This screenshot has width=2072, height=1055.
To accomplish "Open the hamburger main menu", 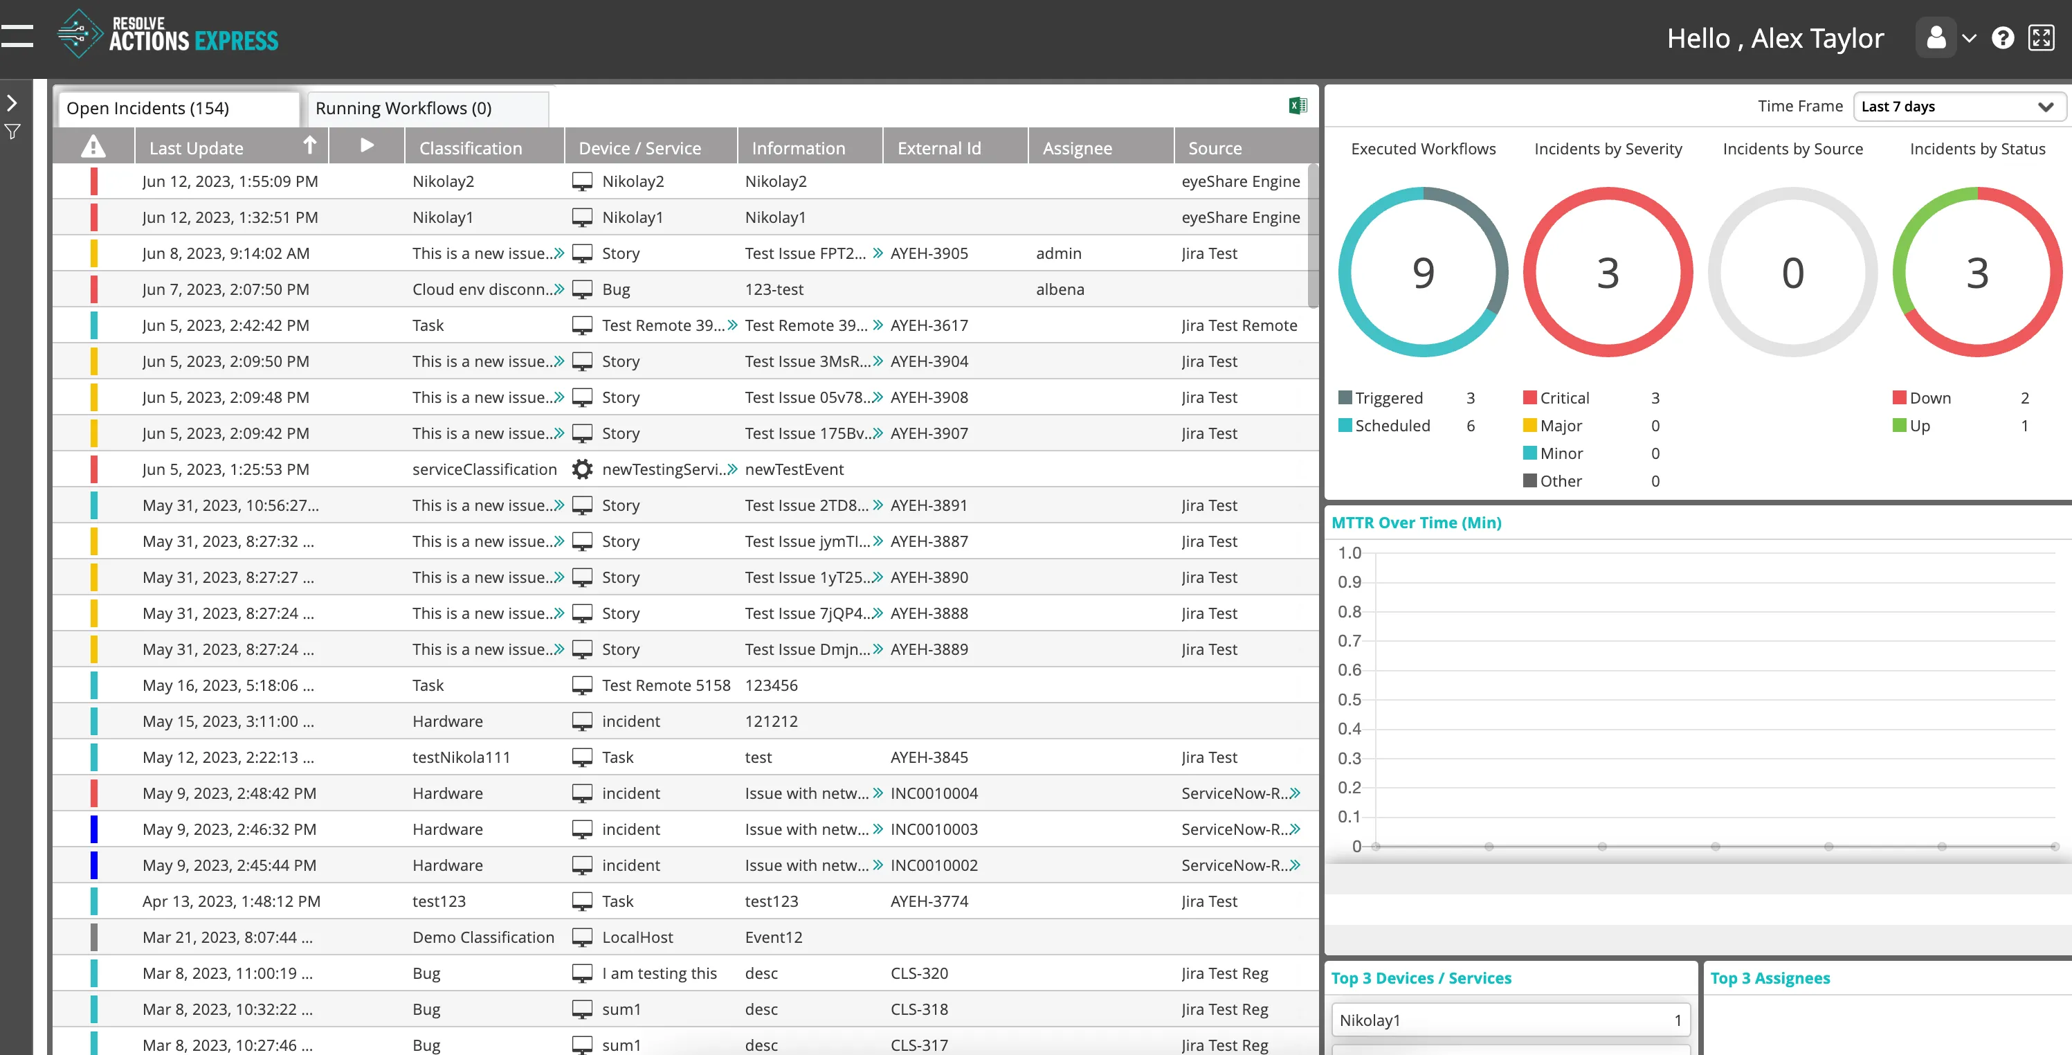I will (x=18, y=36).
